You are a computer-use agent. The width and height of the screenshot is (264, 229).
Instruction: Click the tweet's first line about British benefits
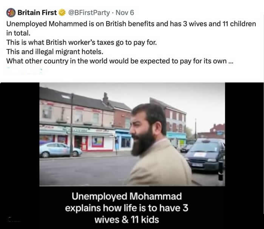pos(131,28)
